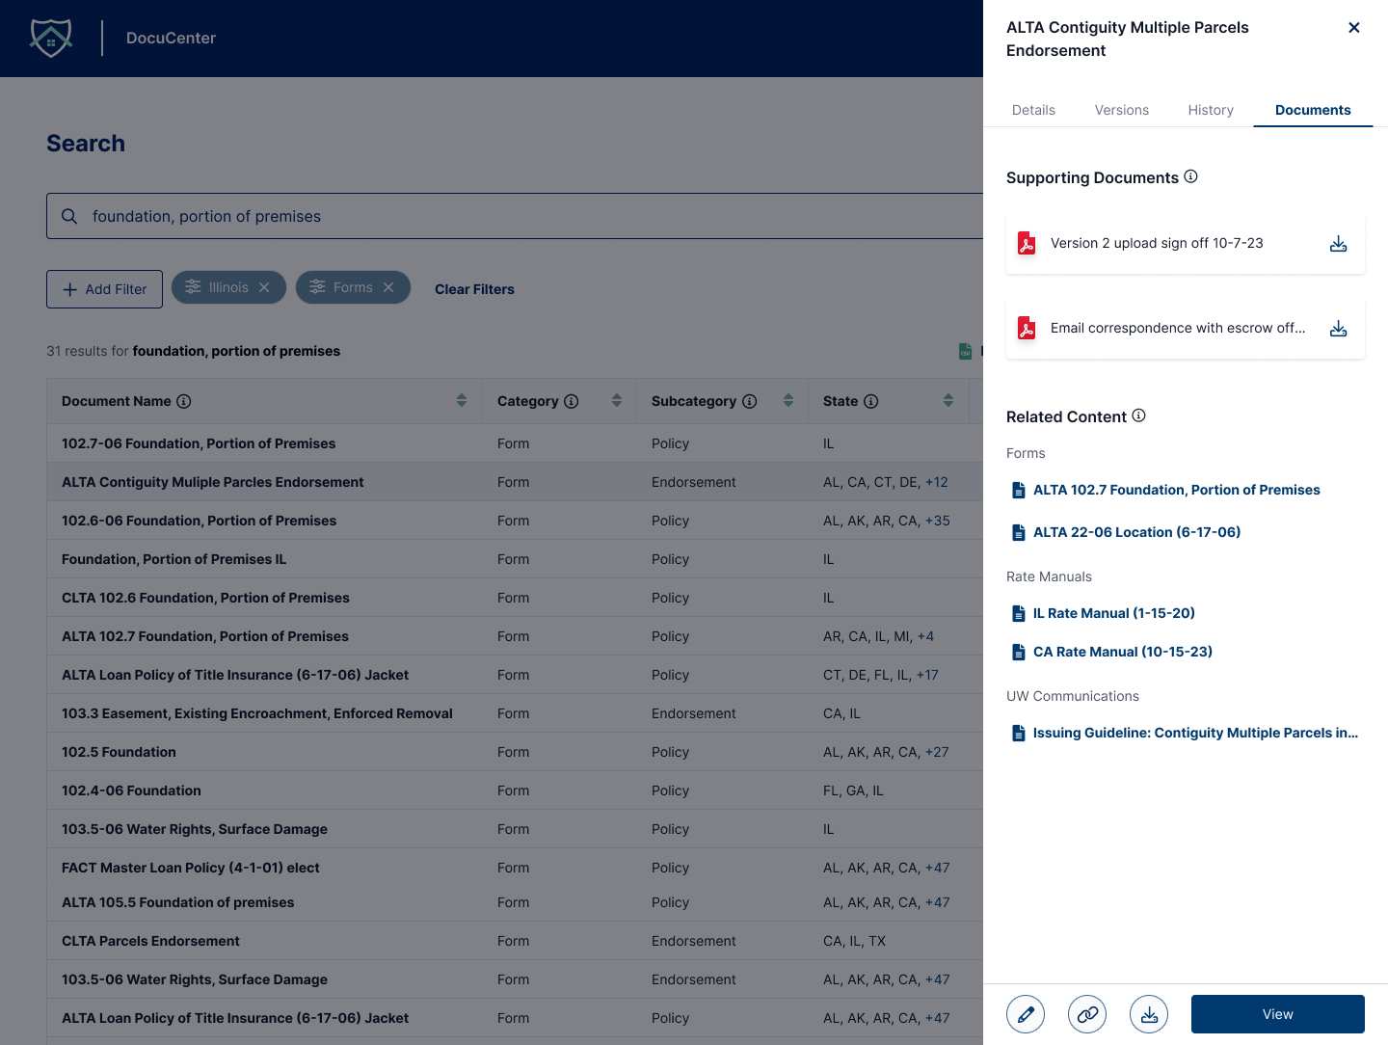Viewport: 1388px width, 1045px height.
Task: Click PDF icon for Version 2 upload
Action: 1027,244
